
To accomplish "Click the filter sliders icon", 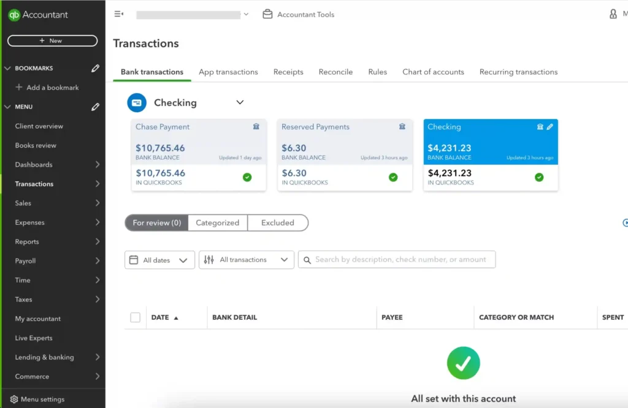I will pyautogui.click(x=209, y=260).
